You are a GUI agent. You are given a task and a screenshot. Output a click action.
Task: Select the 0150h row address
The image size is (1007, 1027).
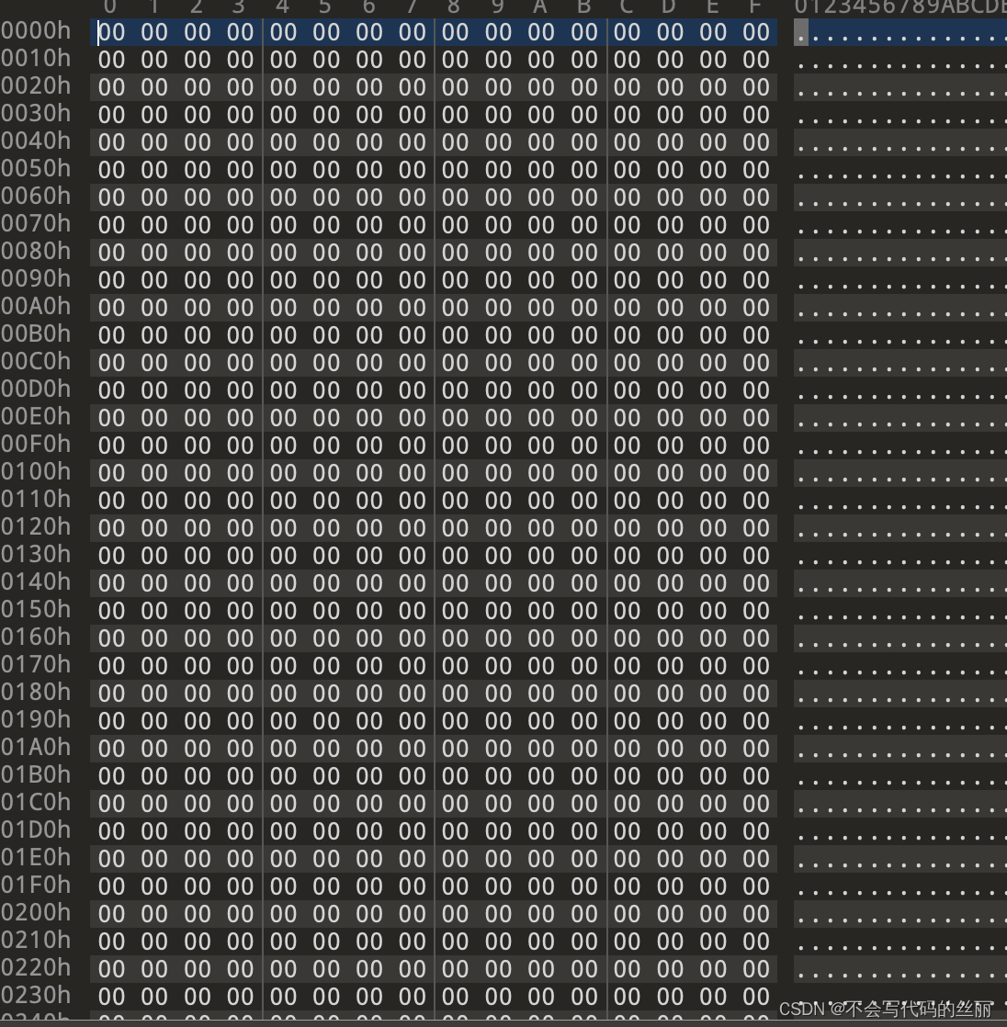pyautogui.click(x=36, y=609)
